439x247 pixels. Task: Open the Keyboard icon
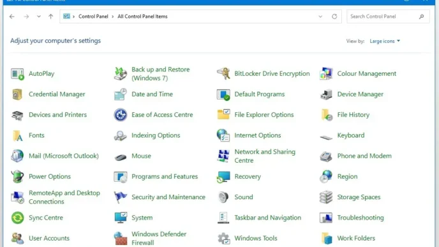pos(326,137)
